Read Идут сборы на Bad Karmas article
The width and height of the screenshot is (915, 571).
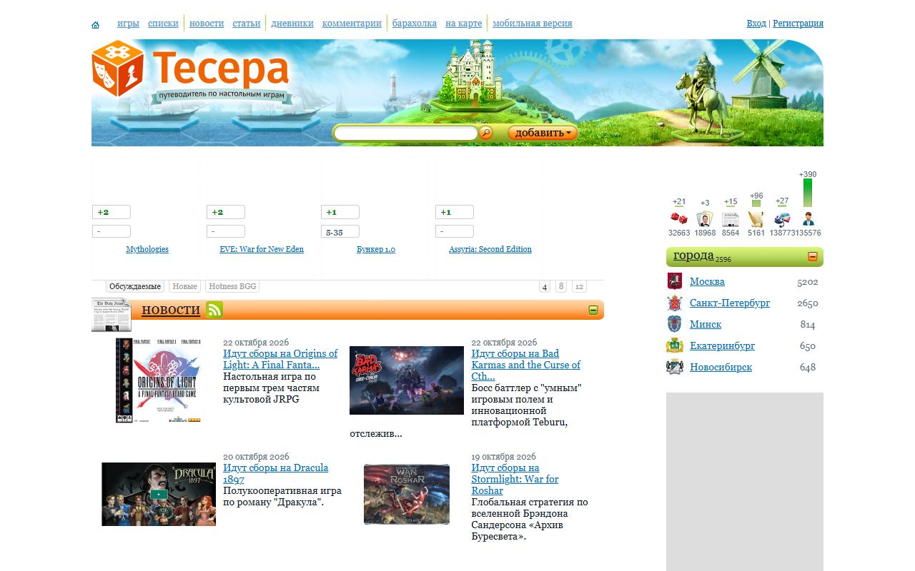click(x=525, y=365)
